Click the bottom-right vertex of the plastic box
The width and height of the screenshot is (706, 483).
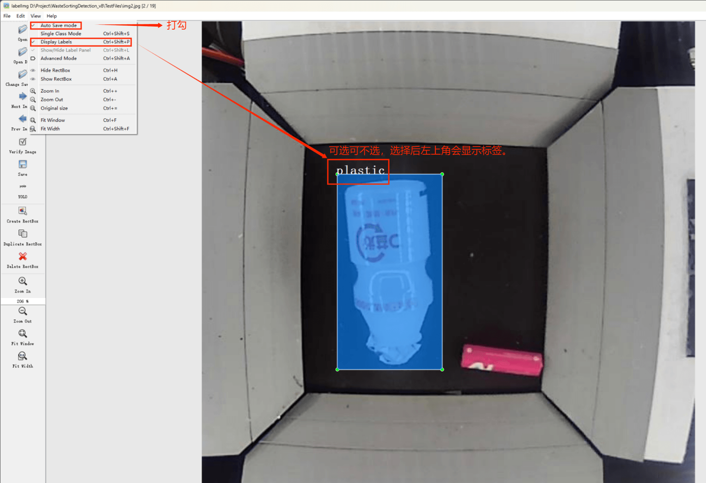442,370
